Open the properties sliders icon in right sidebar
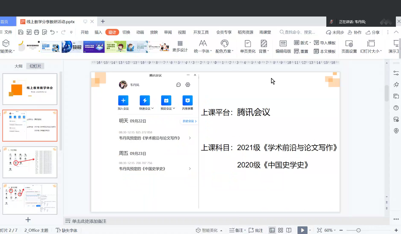 (x=396, y=73)
